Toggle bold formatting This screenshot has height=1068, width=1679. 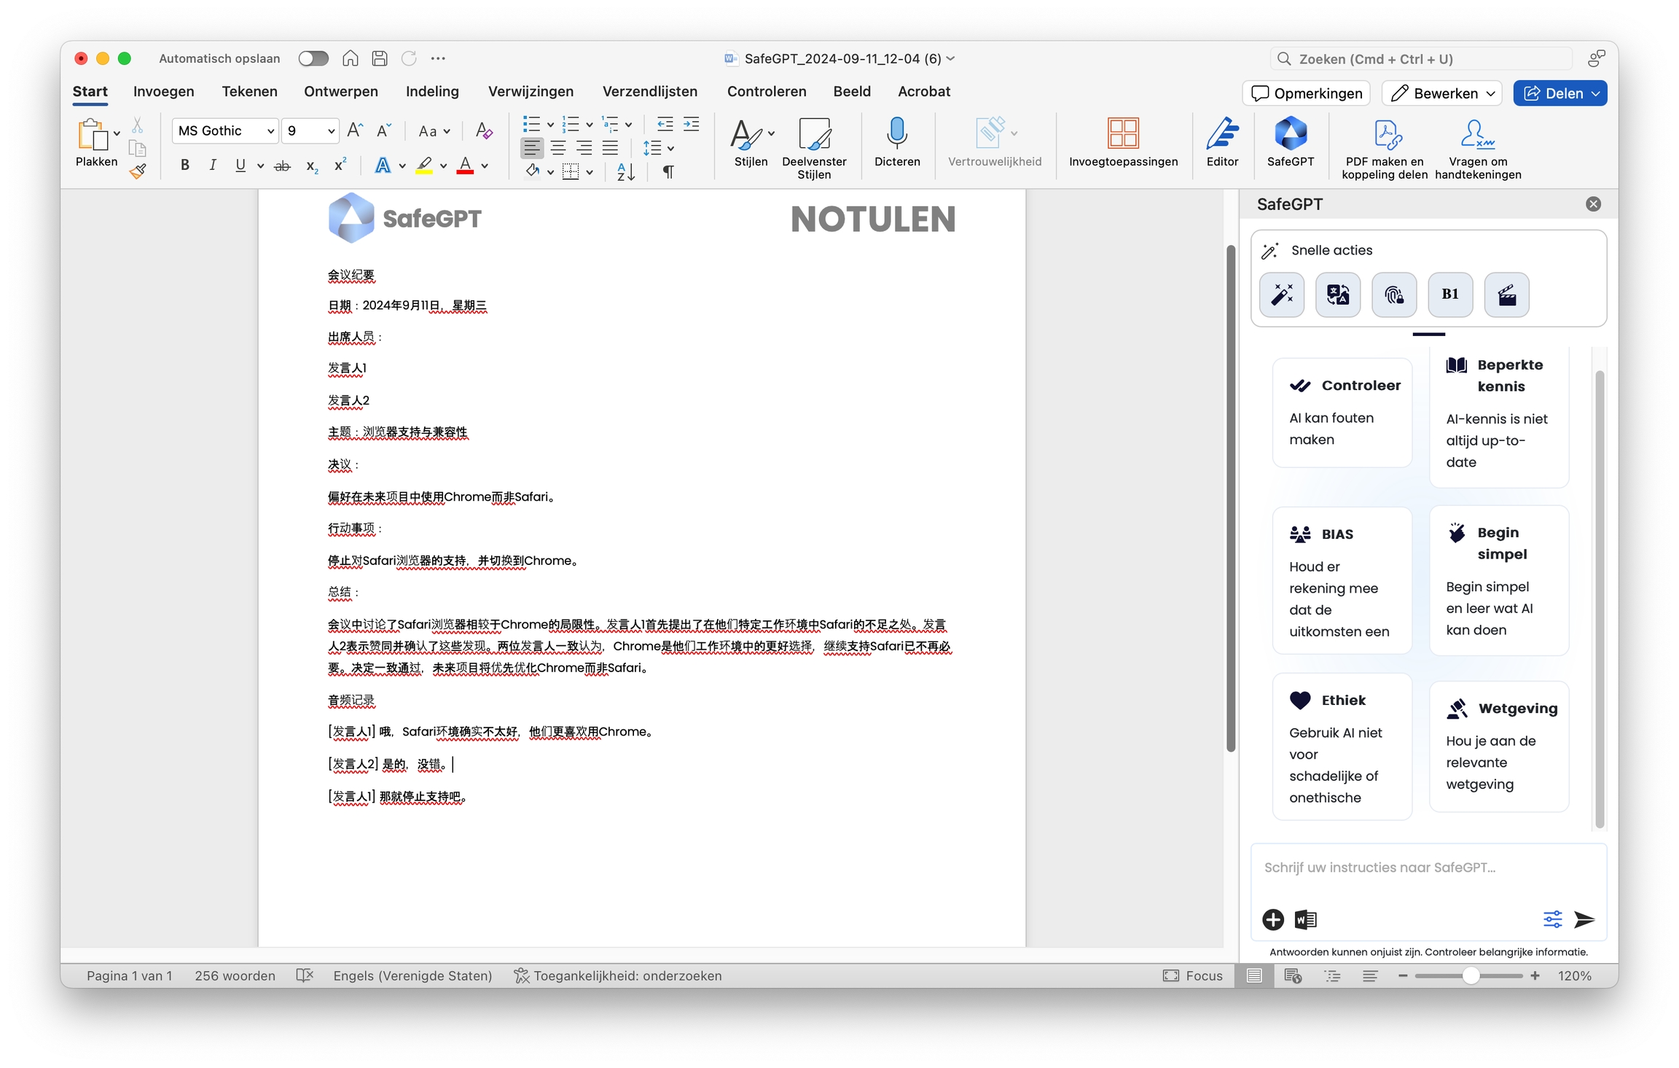pyautogui.click(x=185, y=165)
